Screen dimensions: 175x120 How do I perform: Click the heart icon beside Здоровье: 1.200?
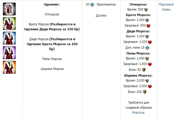150,42
